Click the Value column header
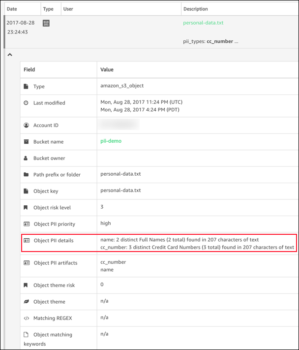This screenshot has width=299, height=350. (x=107, y=69)
